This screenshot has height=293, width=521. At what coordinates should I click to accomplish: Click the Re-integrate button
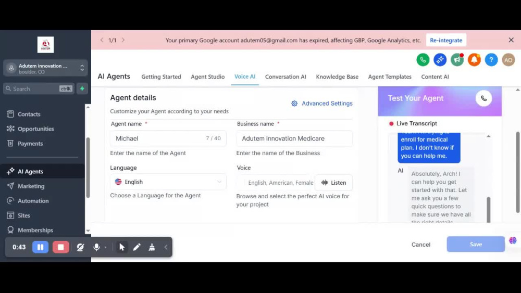[446, 40]
